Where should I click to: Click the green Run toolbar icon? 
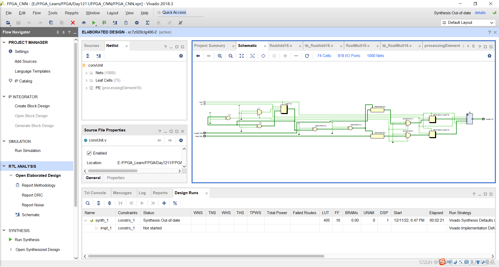(x=94, y=23)
